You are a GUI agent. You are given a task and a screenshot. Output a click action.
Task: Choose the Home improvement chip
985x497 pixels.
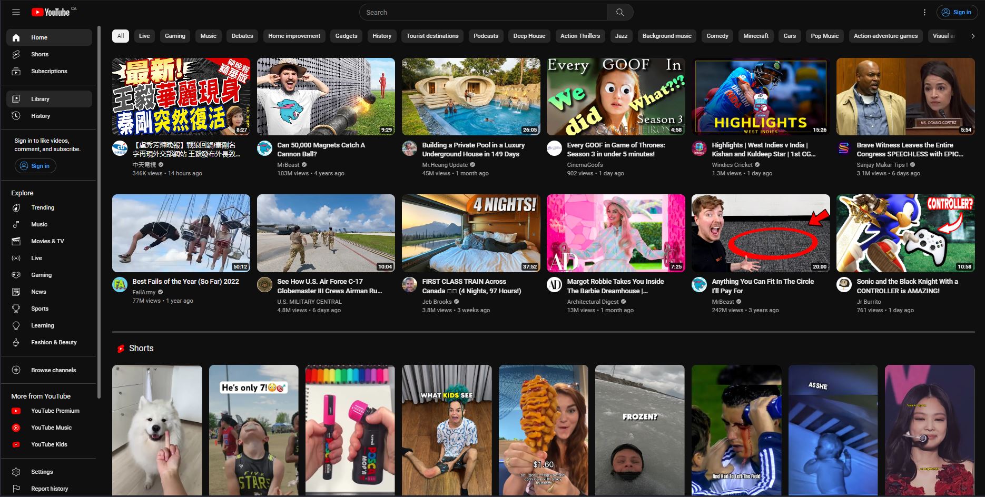[x=294, y=36]
